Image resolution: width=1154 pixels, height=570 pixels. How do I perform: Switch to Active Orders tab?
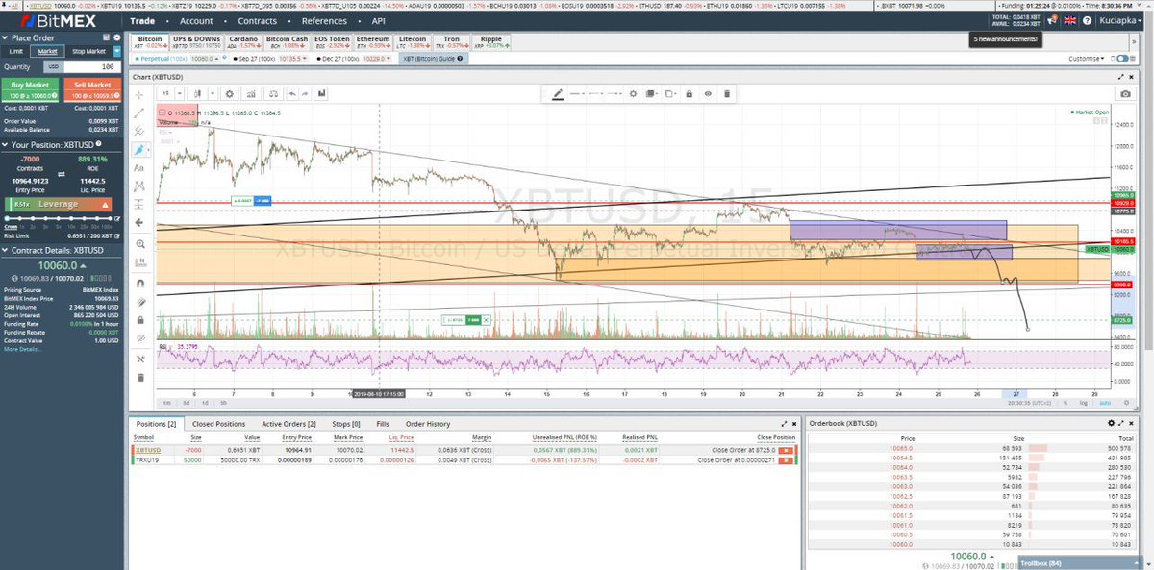click(287, 424)
